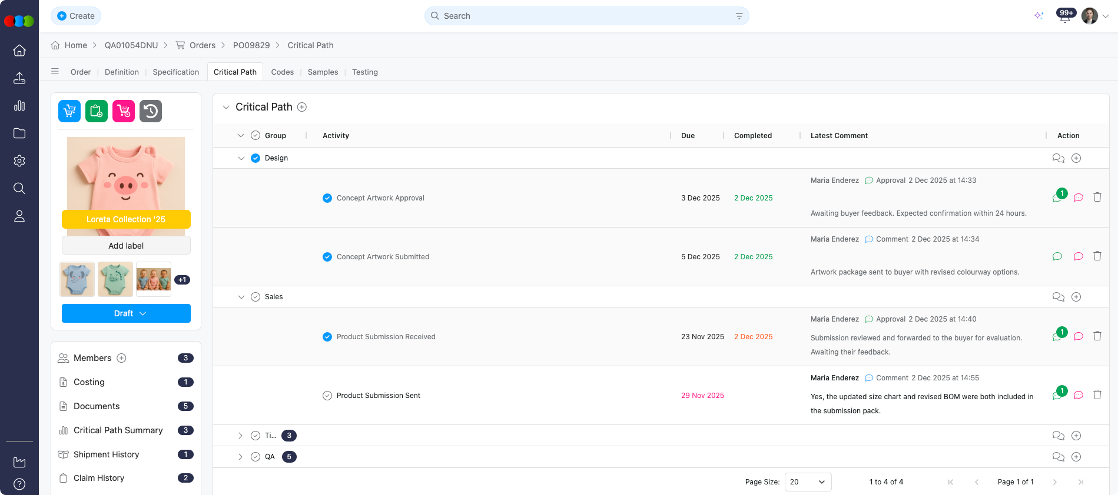The width and height of the screenshot is (1118, 495).
Task: Expand the QA group row
Action: tap(240, 457)
